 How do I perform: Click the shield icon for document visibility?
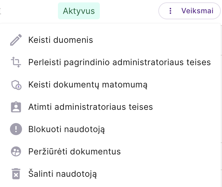tap(16, 85)
